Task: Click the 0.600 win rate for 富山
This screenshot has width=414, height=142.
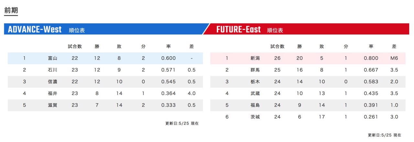Action: [169, 58]
